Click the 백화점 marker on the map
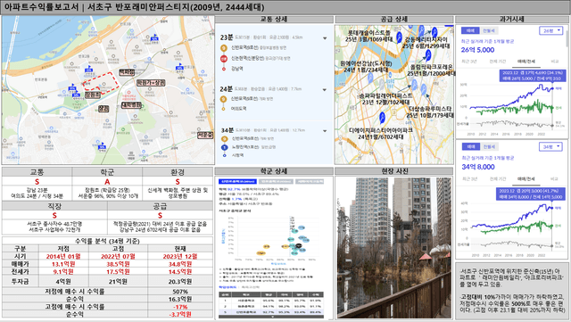Screen dimensions: 571x322 [127, 72]
